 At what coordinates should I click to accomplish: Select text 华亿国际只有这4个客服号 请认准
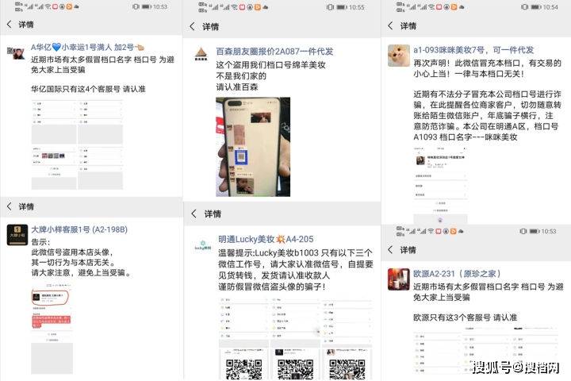88,89
